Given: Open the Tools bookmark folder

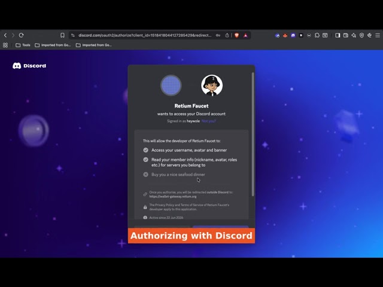Looking at the screenshot, I should click(23, 45).
